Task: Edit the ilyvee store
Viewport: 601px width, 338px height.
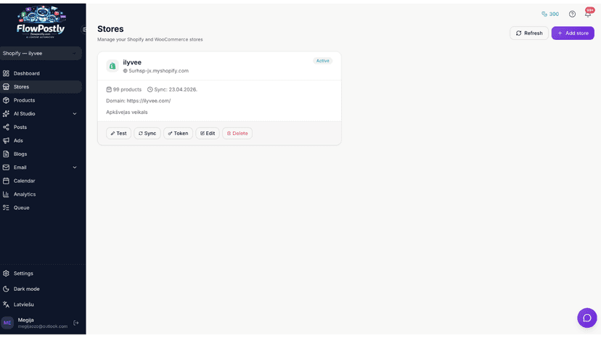Action: (208, 133)
